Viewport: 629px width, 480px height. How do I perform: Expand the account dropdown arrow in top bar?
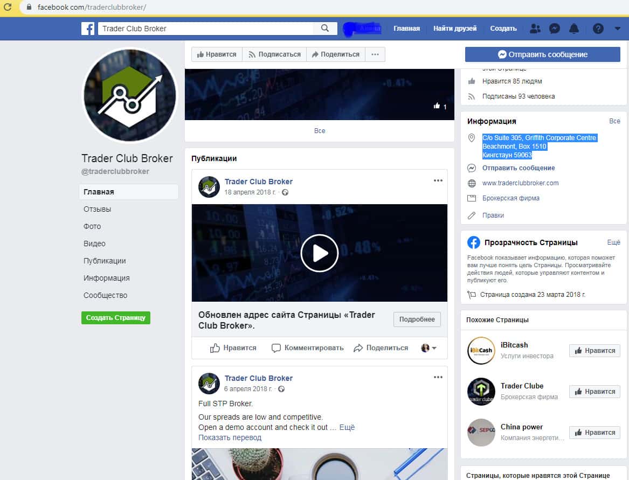pos(617,29)
